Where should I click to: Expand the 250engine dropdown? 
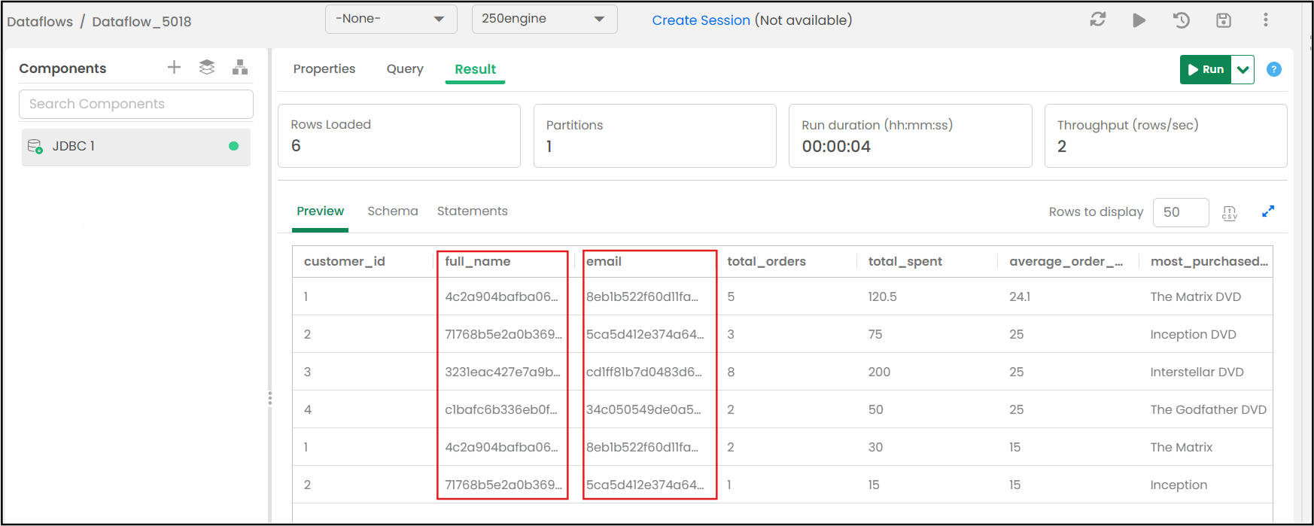[544, 20]
